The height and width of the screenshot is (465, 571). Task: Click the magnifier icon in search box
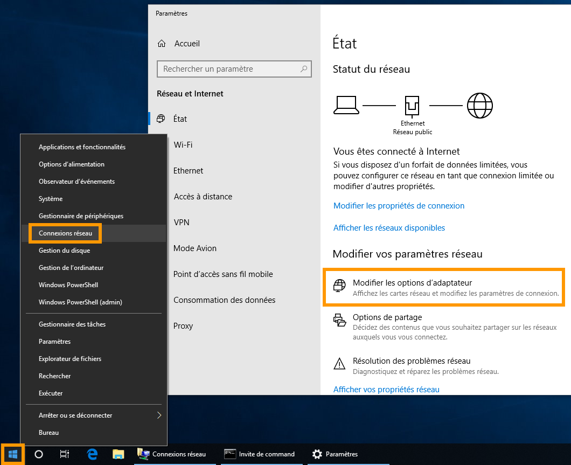point(304,69)
